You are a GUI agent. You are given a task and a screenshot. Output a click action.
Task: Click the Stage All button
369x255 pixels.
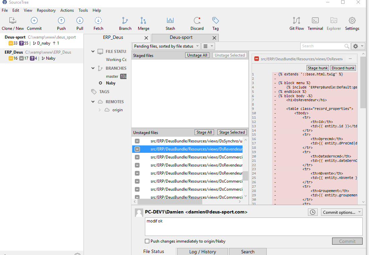[204, 132]
